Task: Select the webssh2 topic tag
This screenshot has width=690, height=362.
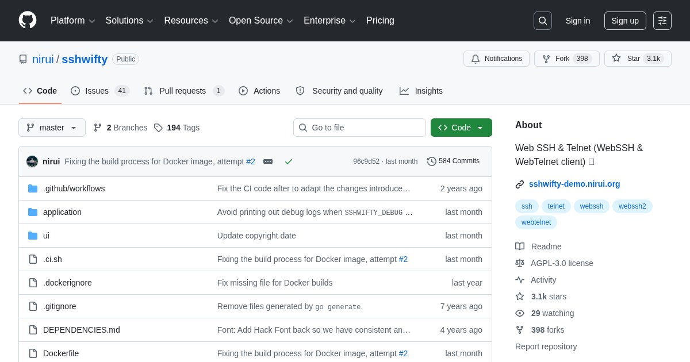Action: tap(632, 206)
